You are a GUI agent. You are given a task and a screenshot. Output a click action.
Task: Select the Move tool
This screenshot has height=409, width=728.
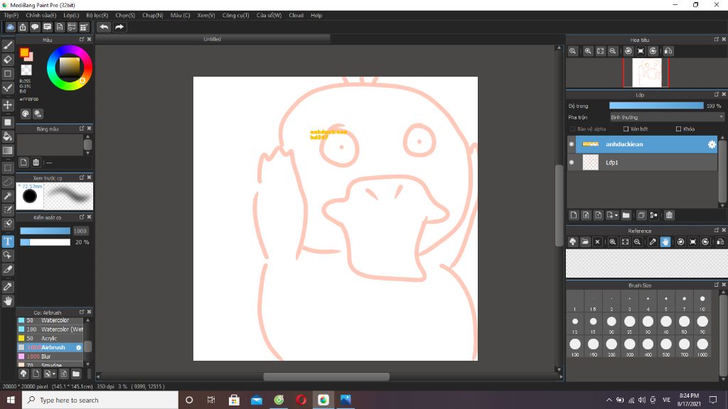(x=8, y=105)
